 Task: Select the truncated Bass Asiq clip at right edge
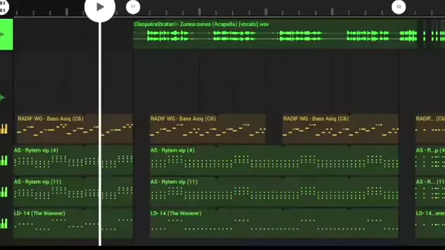[x=430, y=128]
